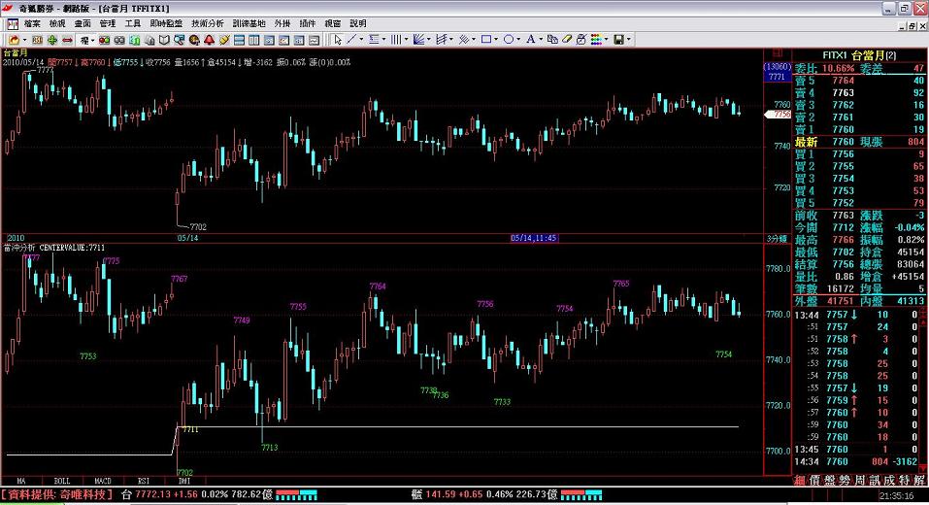The image size is (929, 505).
Task: Select the arrow cursor tool in toolbar
Action: pos(337,40)
